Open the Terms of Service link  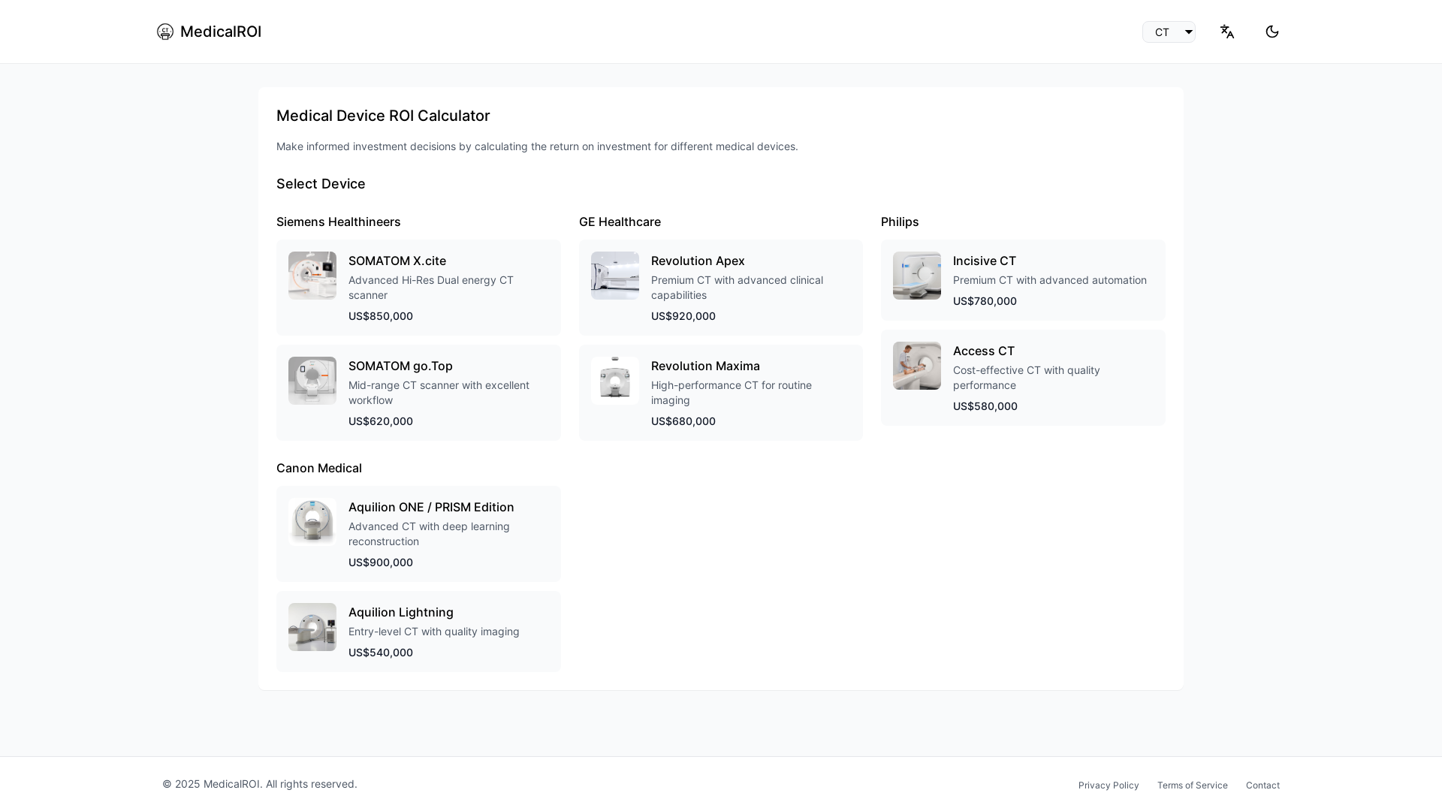coord(1193,785)
